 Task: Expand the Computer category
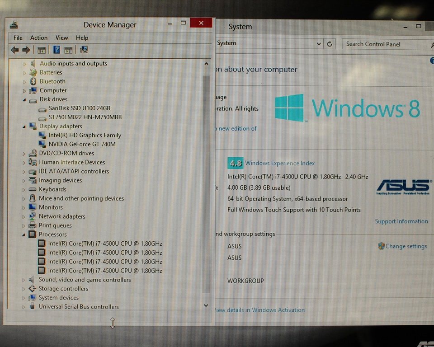[24, 91]
